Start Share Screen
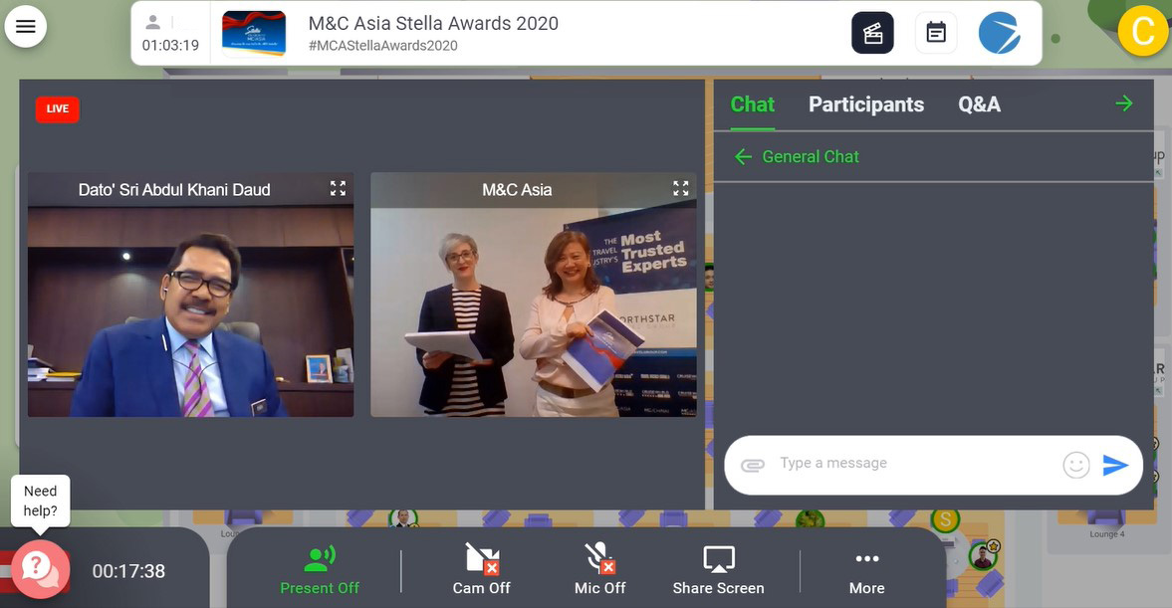1172x608 pixels. click(718, 570)
